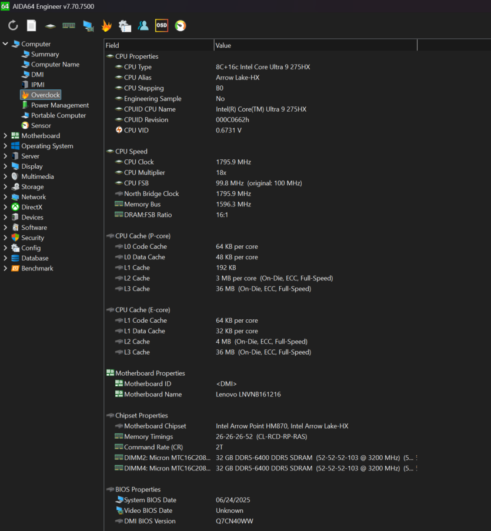This screenshot has width=491, height=531.
Task: Expand the Motherboard tree node
Action: [x=5, y=135]
